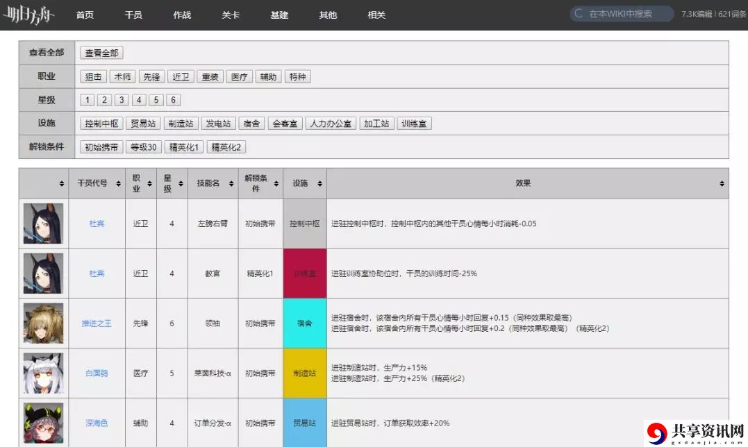This screenshot has height=447, width=748.
Task: Click the 明日方舟 logo in the header
Action: [28, 15]
